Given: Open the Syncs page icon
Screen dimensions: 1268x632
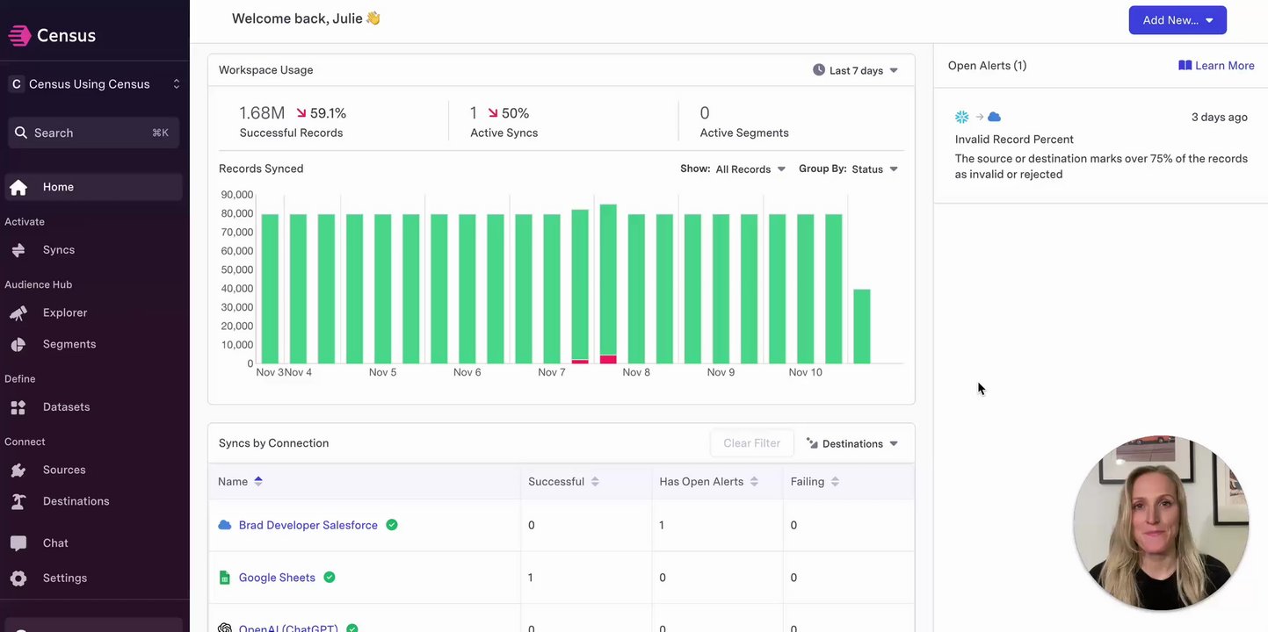Looking at the screenshot, I should point(18,250).
